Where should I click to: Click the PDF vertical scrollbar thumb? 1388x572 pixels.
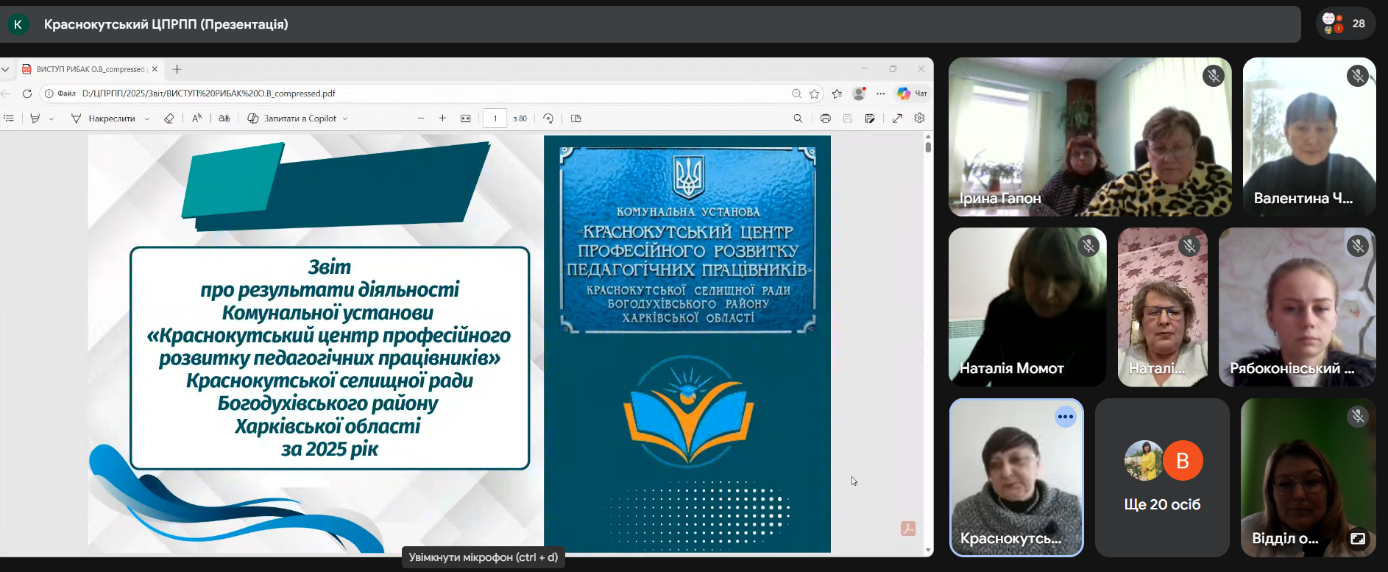coord(928,146)
